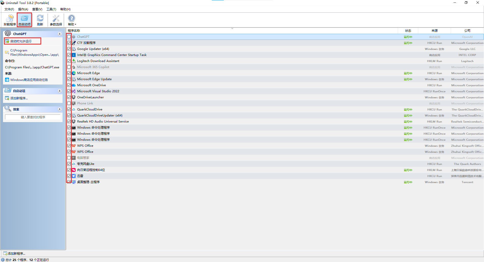Click the 向日葵远程控制64位 row icon
The width and height of the screenshot is (484, 262).
click(74, 170)
